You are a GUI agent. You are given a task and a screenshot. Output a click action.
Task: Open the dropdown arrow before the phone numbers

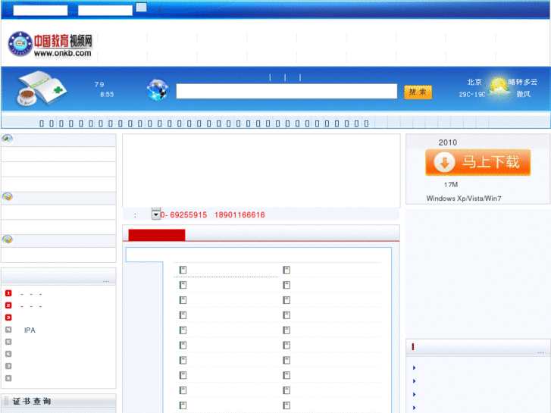(x=155, y=214)
